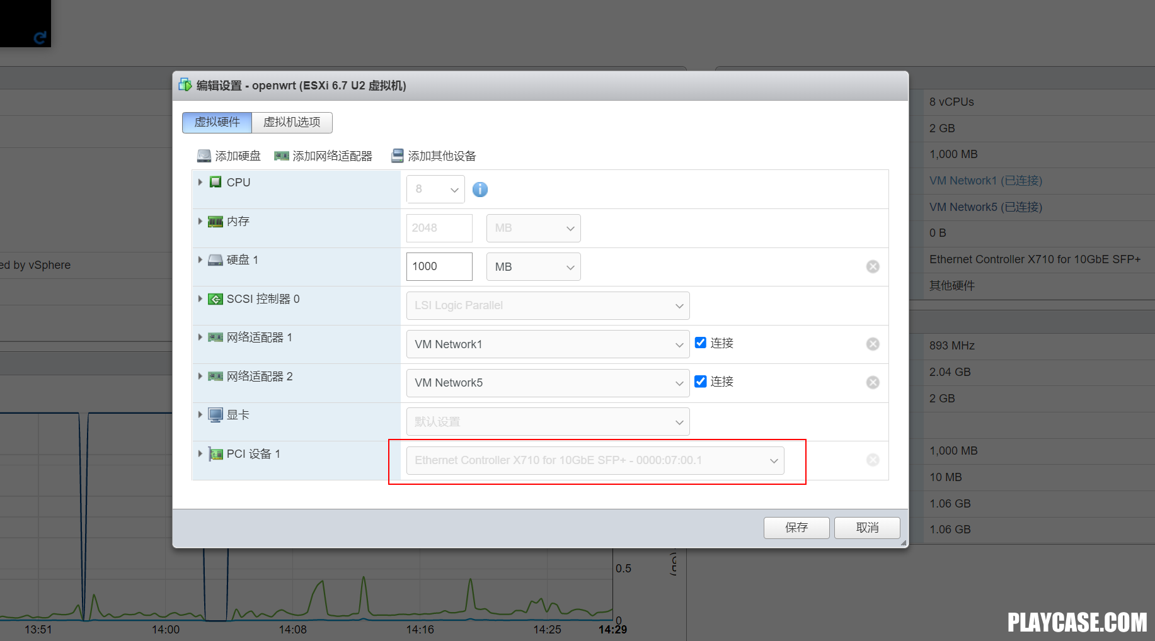
Task: Click VM Network5 link in background panel
Action: pyautogui.click(x=985, y=207)
